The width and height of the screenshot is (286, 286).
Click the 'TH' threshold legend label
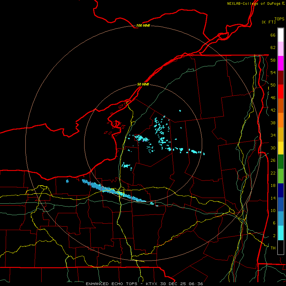[273, 248]
